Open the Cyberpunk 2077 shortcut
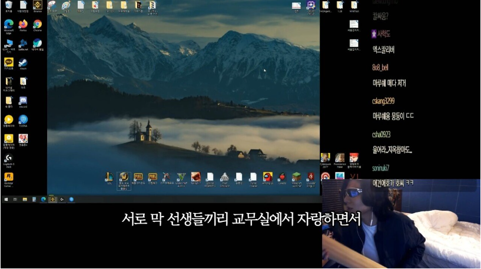The image size is (481, 269). [x=325, y=161]
